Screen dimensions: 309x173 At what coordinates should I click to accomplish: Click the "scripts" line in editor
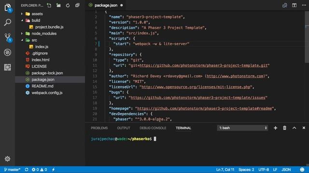click(x=122, y=38)
